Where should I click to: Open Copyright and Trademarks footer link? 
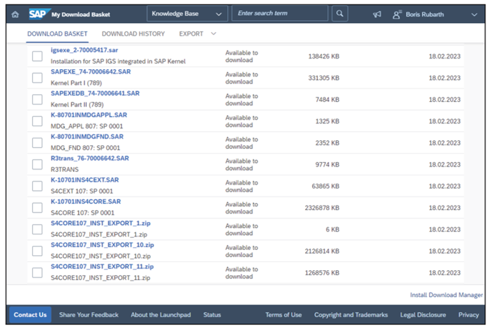click(x=351, y=315)
